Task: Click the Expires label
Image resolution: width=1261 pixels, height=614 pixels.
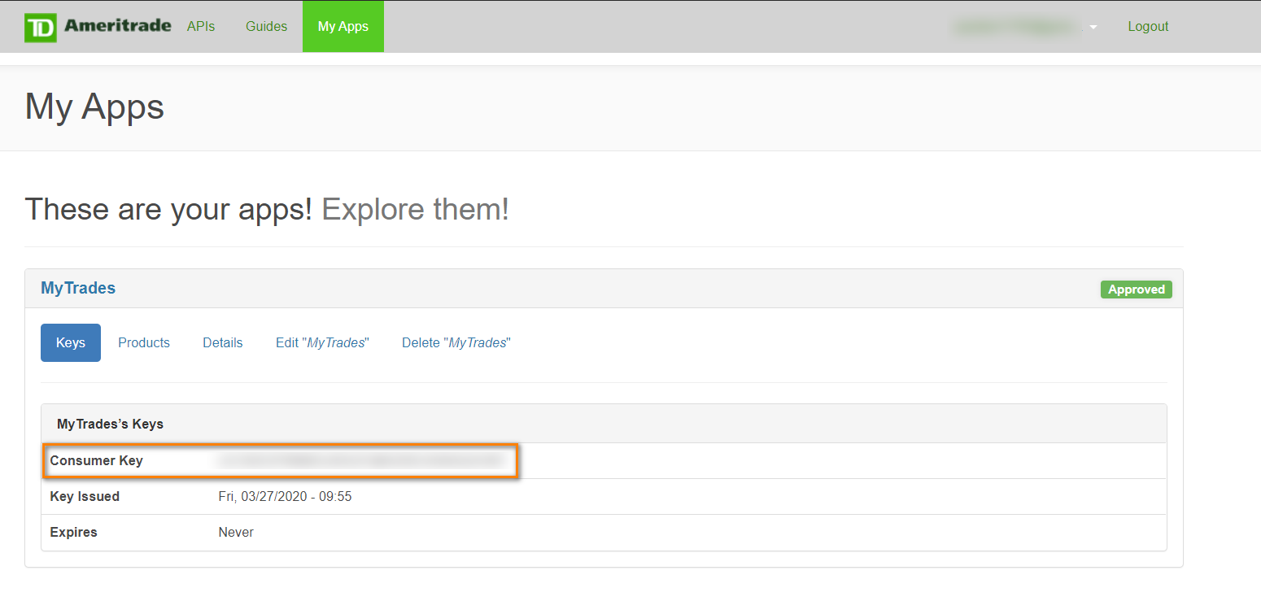Action: (73, 532)
